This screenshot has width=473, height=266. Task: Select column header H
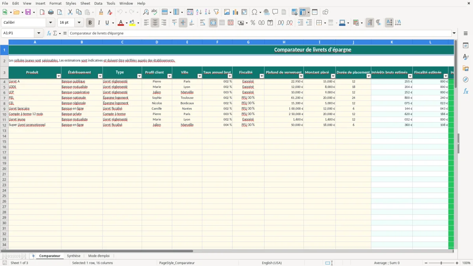click(x=284, y=42)
